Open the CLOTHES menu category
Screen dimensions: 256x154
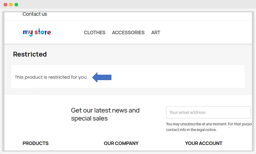(95, 32)
